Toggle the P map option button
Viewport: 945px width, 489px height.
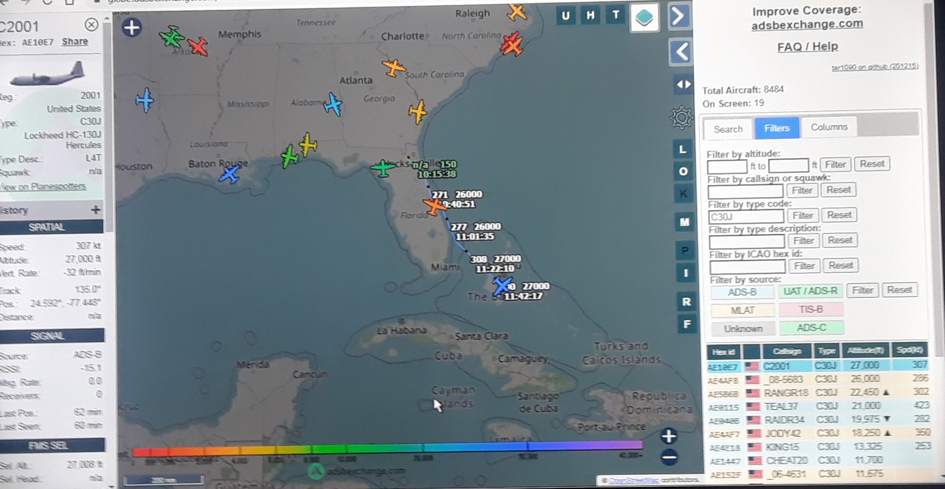[685, 250]
